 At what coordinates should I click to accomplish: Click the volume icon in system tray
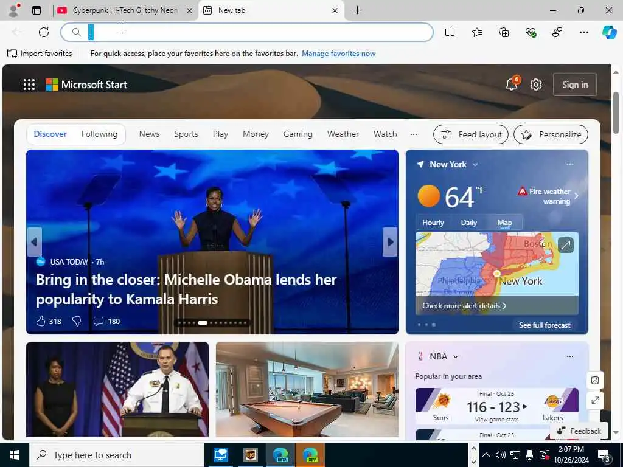point(500,455)
